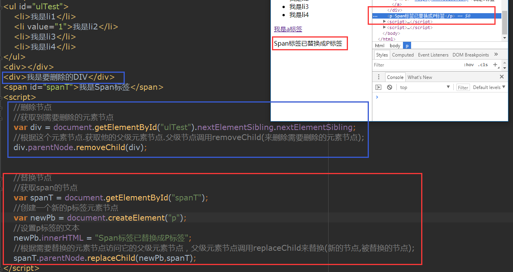513x272 pixels.
Task: Click the ellipsis beside selected p node
Action: coord(375,16)
